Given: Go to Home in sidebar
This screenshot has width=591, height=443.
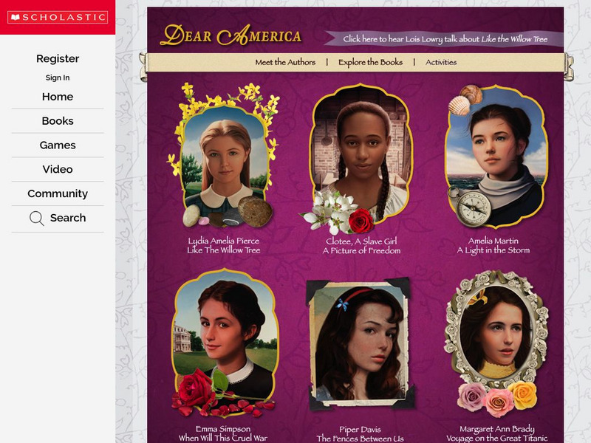Looking at the screenshot, I should (x=58, y=97).
